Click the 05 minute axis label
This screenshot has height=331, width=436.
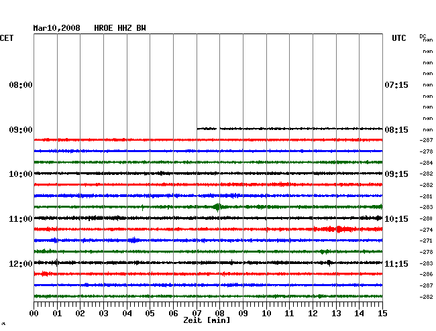(x=150, y=313)
